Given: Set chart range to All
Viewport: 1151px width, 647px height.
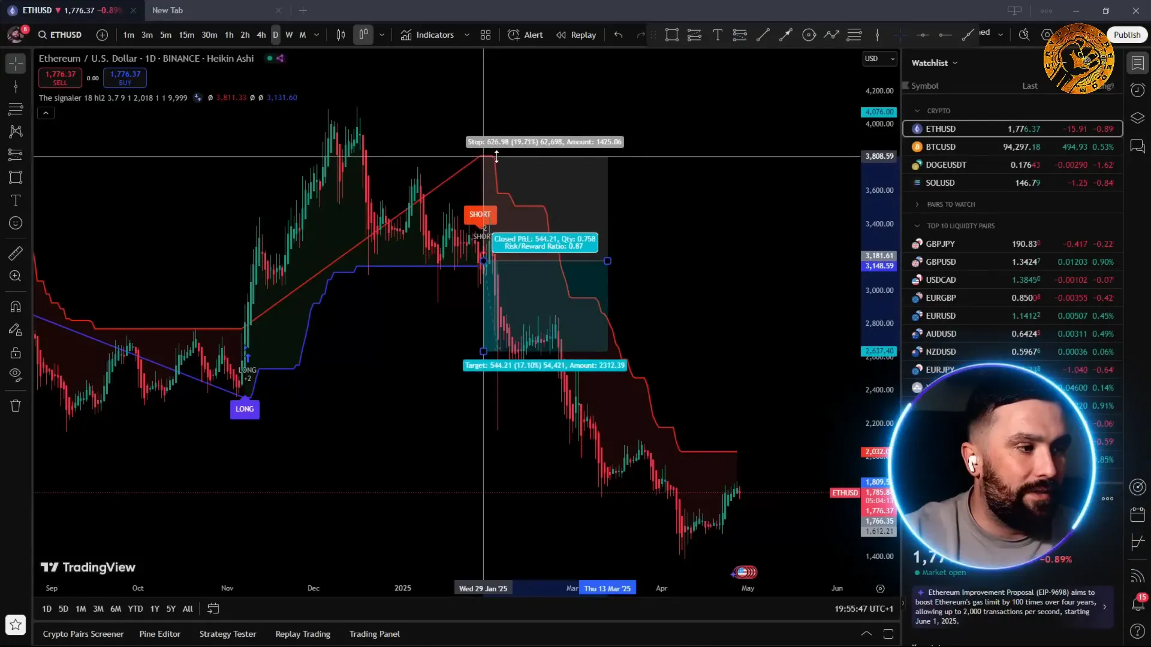Looking at the screenshot, I should [188, 609].
